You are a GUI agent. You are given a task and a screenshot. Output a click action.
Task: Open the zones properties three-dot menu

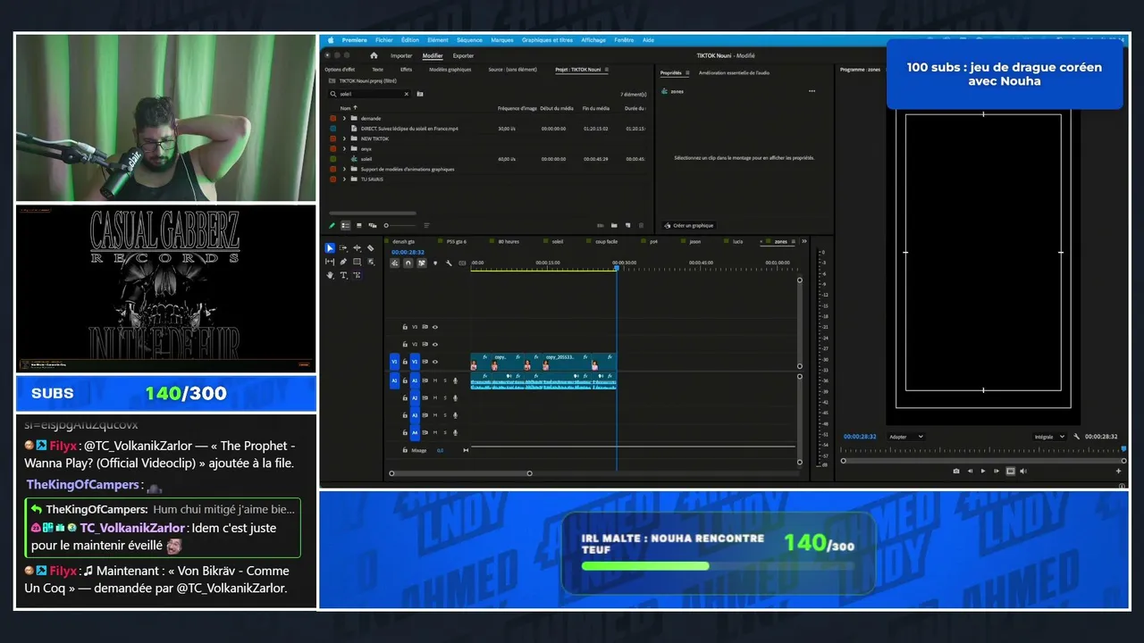click(x=812, y=91)
